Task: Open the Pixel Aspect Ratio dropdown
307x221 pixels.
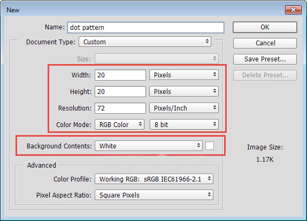Action: pos(154,195)
